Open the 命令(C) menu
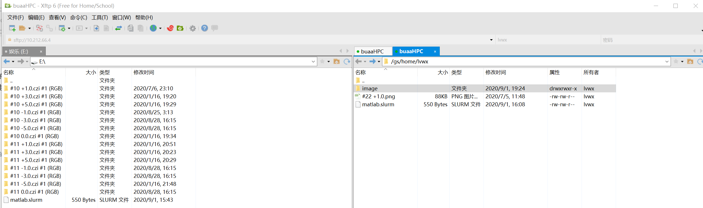The height and width of the screenshot is (208, 703). click(79, 18)
